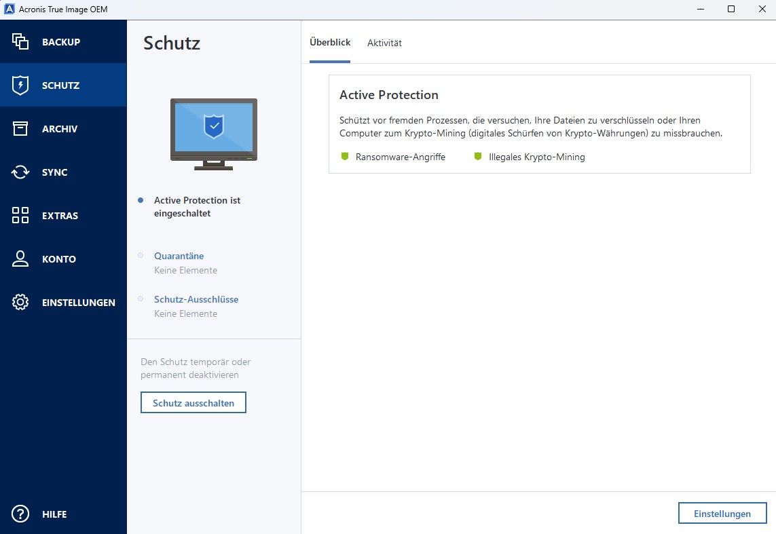The width and height of the screenshot is (776, 534).
Task: Click the Sync arrows icon
Action: (x=20, y=172)
